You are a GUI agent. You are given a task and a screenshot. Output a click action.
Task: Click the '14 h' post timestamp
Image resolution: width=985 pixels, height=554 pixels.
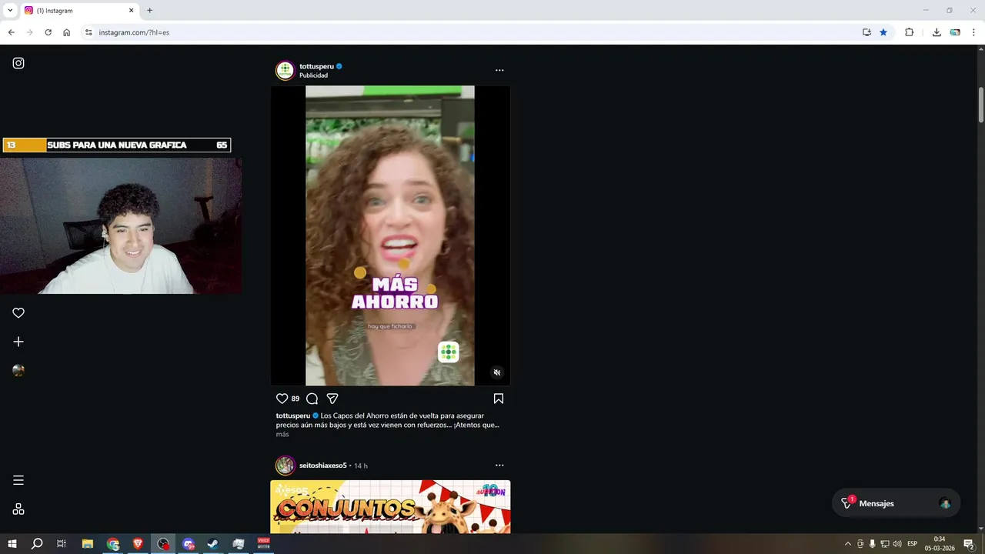pyautogui.click(x=361, y=466)
